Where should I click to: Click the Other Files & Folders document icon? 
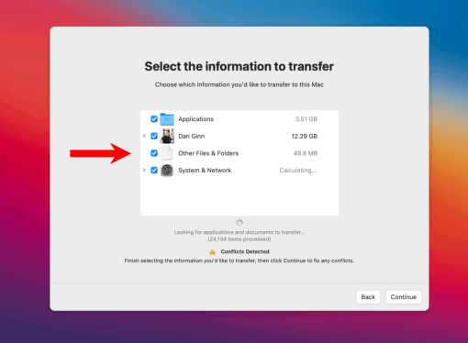(x=167, y=153)
